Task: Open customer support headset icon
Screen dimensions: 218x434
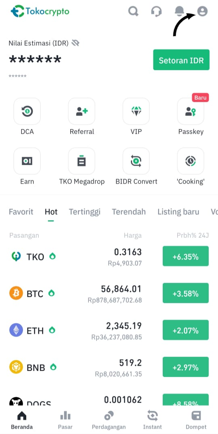Action: coord(156,11)
